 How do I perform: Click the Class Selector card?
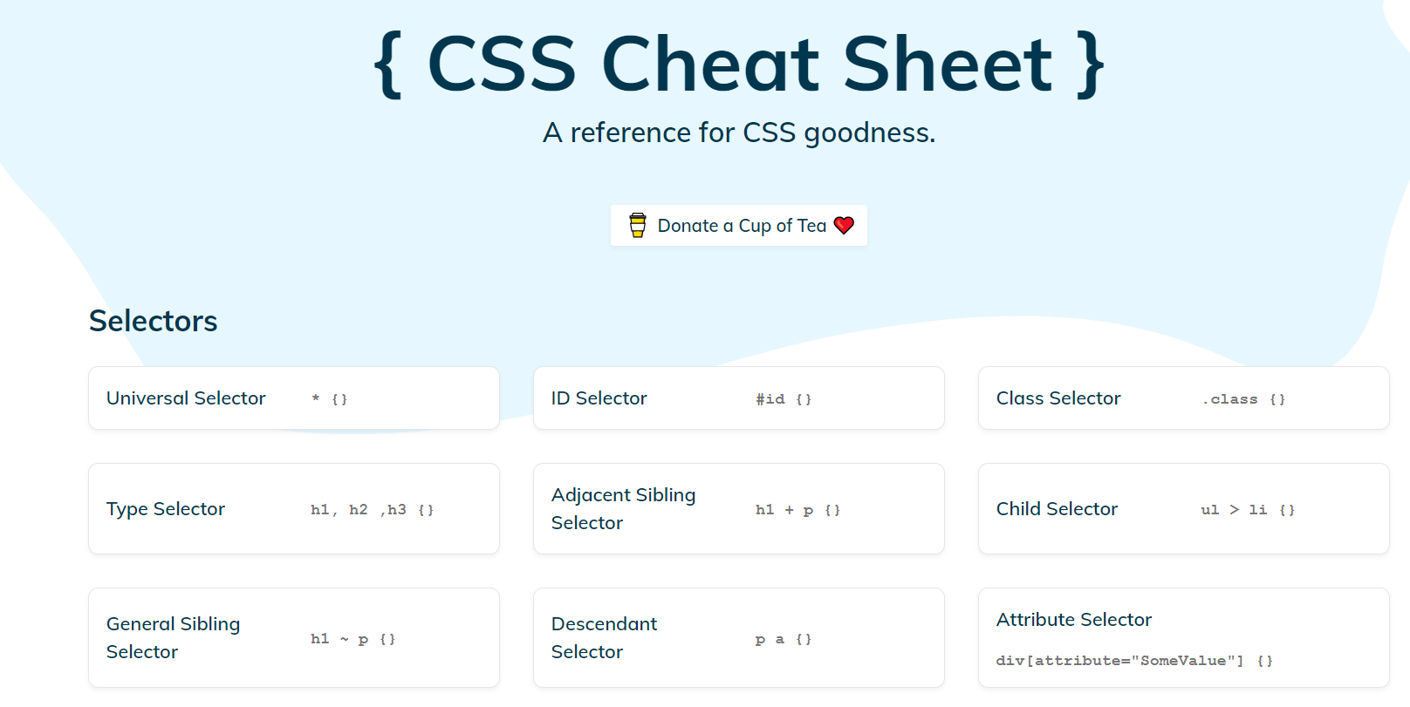click(1184, 398)
